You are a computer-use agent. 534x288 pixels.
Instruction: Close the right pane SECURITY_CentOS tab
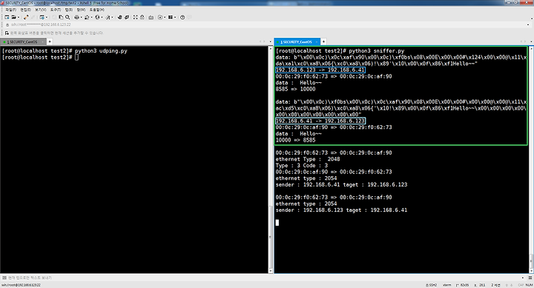(x=317, y=41)
